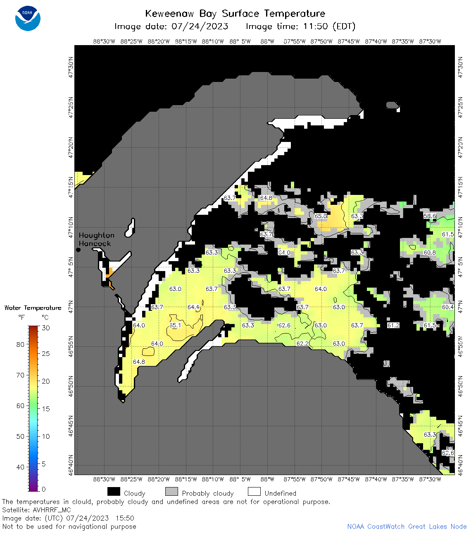This screenshot has width=471, height=533.
Task: Click the Houghton Hancock city dot marker
Action: [x=78, y=250]
